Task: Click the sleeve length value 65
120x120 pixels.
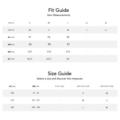Action: [x=68, y=59]
